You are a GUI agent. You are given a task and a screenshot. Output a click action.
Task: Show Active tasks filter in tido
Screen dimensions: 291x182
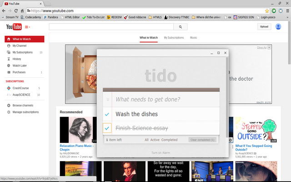155,140
